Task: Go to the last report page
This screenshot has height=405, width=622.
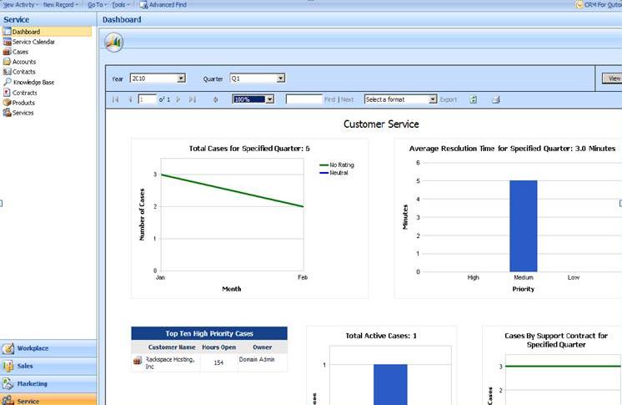Action: pos(193,99)
